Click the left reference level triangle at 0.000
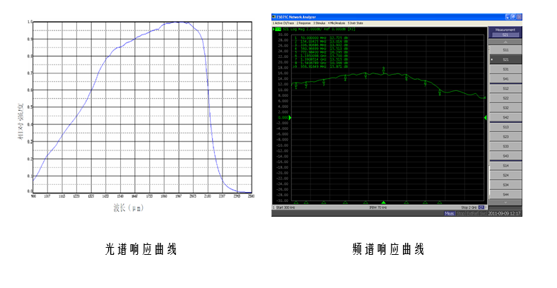 [290, 117]
